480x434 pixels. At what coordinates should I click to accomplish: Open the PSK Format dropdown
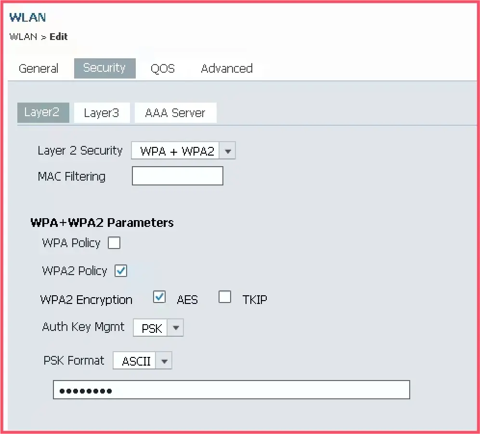coord(164,360)
